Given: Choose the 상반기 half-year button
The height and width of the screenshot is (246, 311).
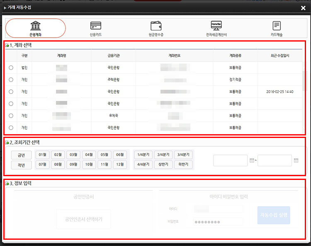Looking at the screenshot, I should click(x=163, y=165).
